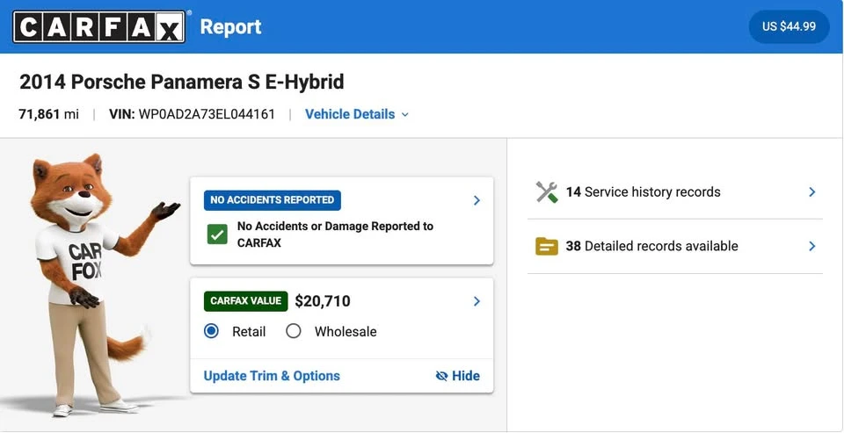Click the 38 Detailed records available text
This screenshot has height=433, width=844.
tap(651, 246)
